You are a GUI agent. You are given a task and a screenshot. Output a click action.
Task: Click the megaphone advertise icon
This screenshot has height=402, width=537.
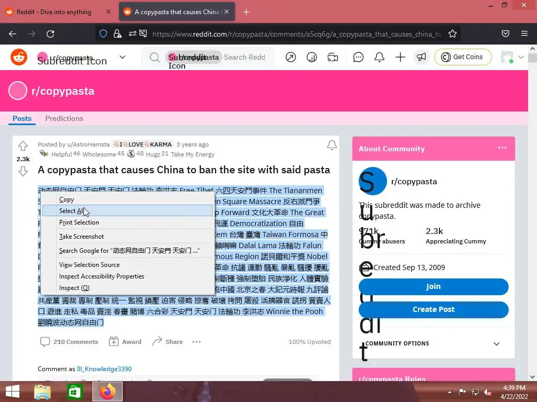pos(421,57)
